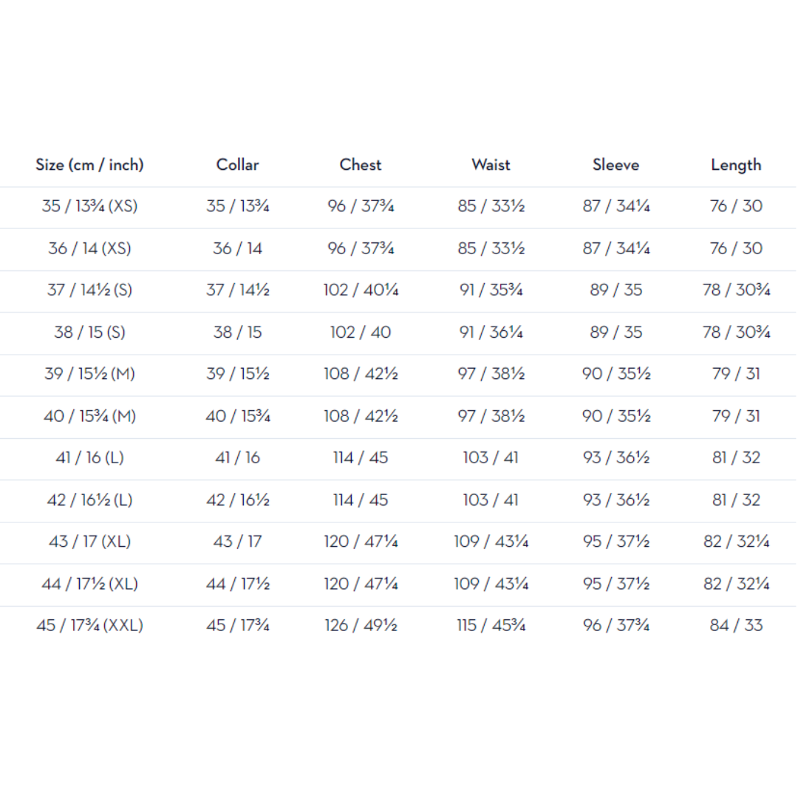The width and height of the screenshot is (798, 798).
Task: Select the 36 / 14 (XS) size row
Action: click(398, 249)
